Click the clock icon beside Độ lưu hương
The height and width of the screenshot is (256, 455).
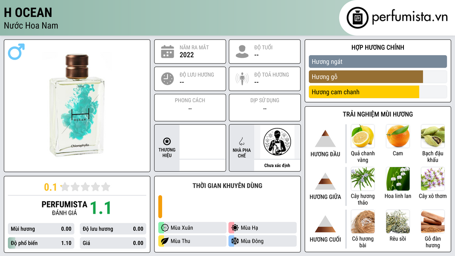[x=168, y=79]
